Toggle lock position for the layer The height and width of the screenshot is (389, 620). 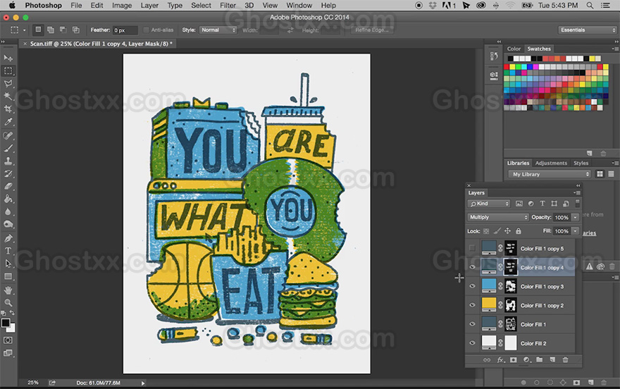(x=508, y=231)
